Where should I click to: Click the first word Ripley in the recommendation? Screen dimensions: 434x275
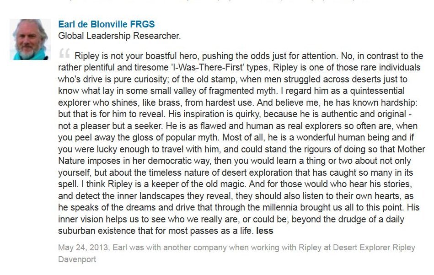86,56
